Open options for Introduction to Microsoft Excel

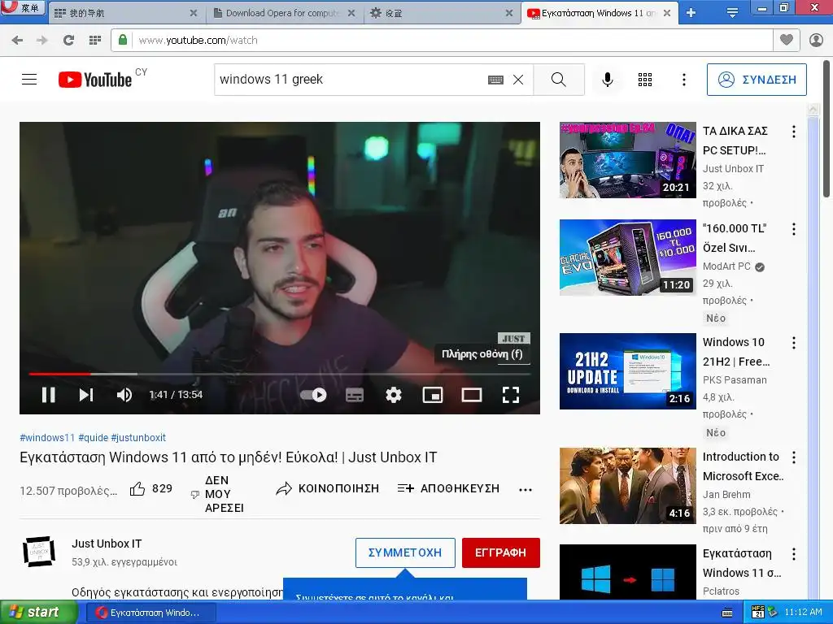click(794, 457)
